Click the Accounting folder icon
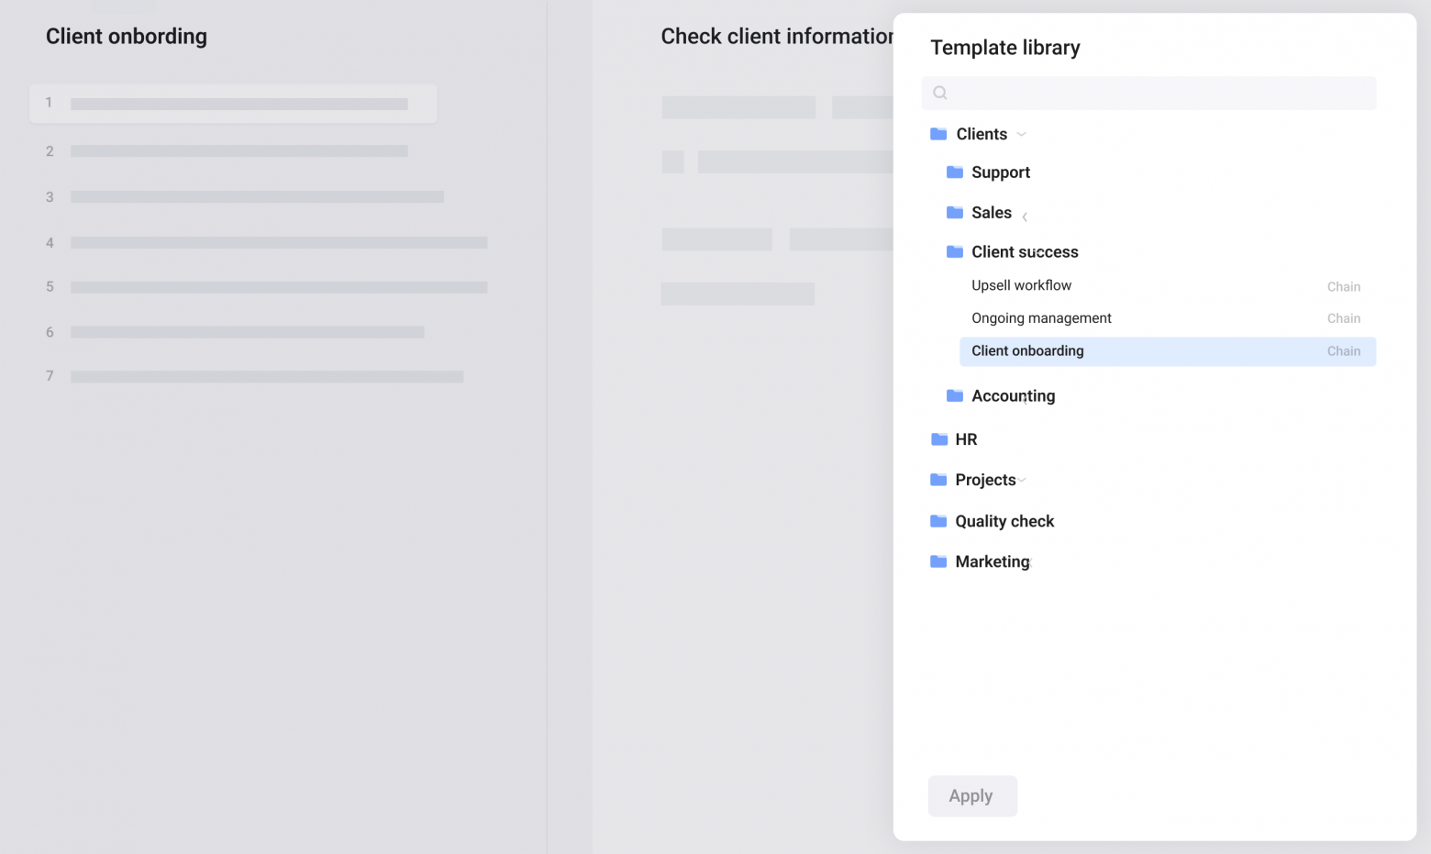 (x=955, y=396)
